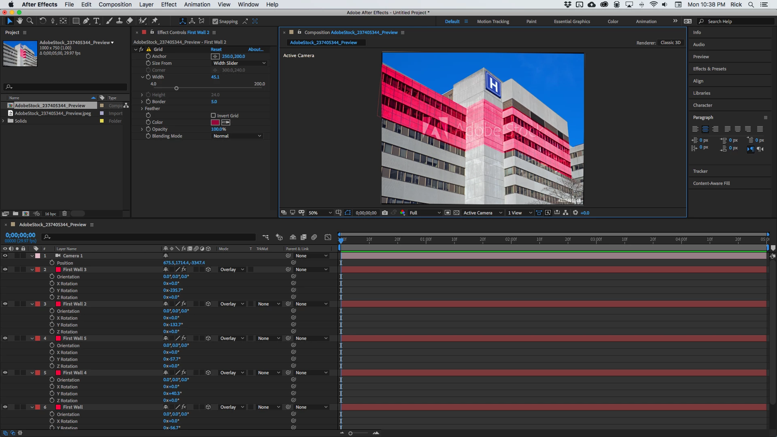Toggle the Snapping checkbox
The width and height of the screenshot is (777, 437).
pyautogui.click(x=215, y=21)
